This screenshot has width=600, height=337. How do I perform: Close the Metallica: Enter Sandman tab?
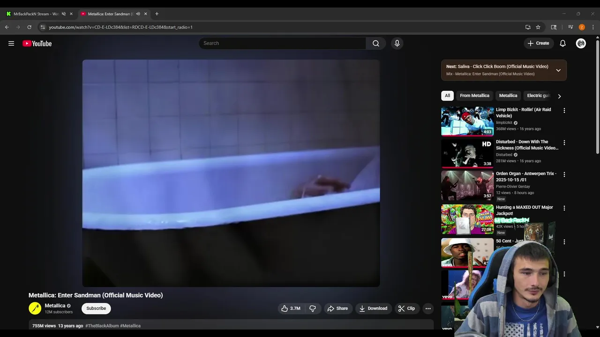(145, 14)
